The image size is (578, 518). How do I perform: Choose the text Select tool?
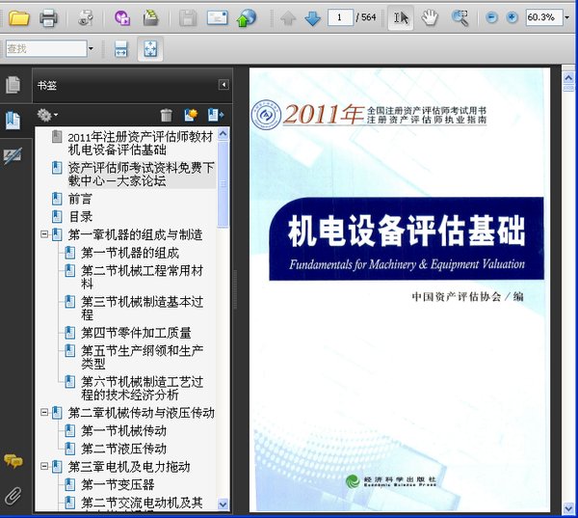401,17
